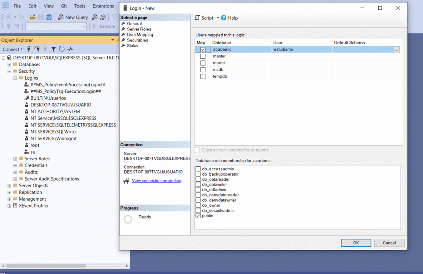Toggle the public role checkbox

tap(198, 216)
